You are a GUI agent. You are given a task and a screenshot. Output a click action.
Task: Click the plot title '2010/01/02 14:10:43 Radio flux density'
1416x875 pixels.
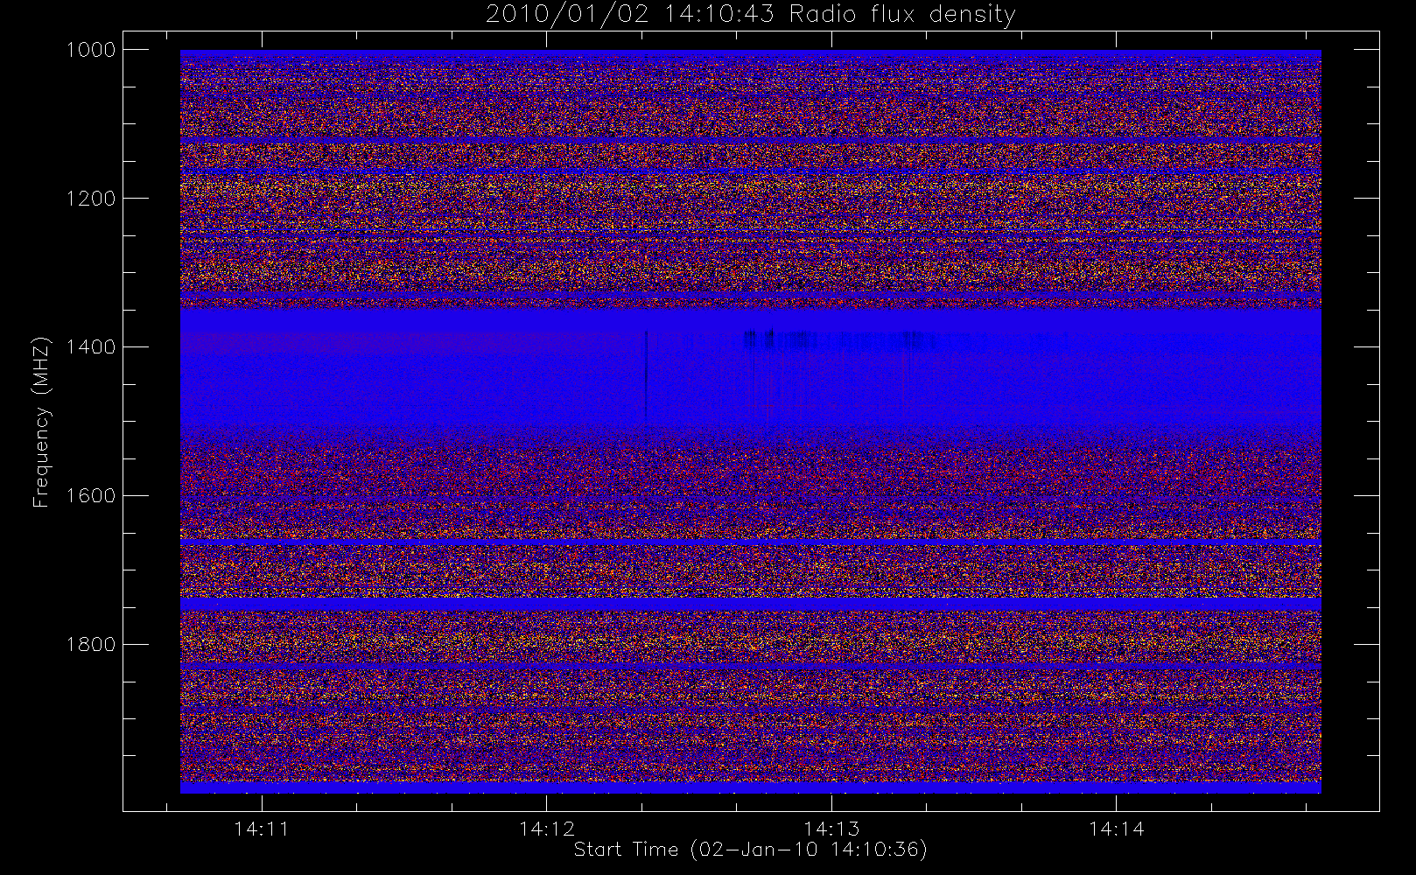coord(750,15)
